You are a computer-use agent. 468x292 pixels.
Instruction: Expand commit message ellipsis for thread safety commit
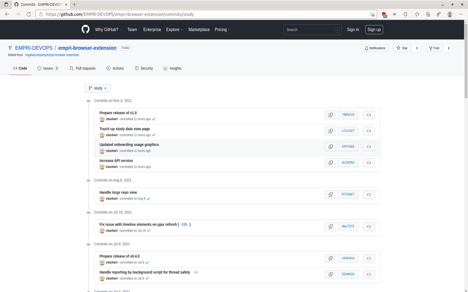[196, 272]
